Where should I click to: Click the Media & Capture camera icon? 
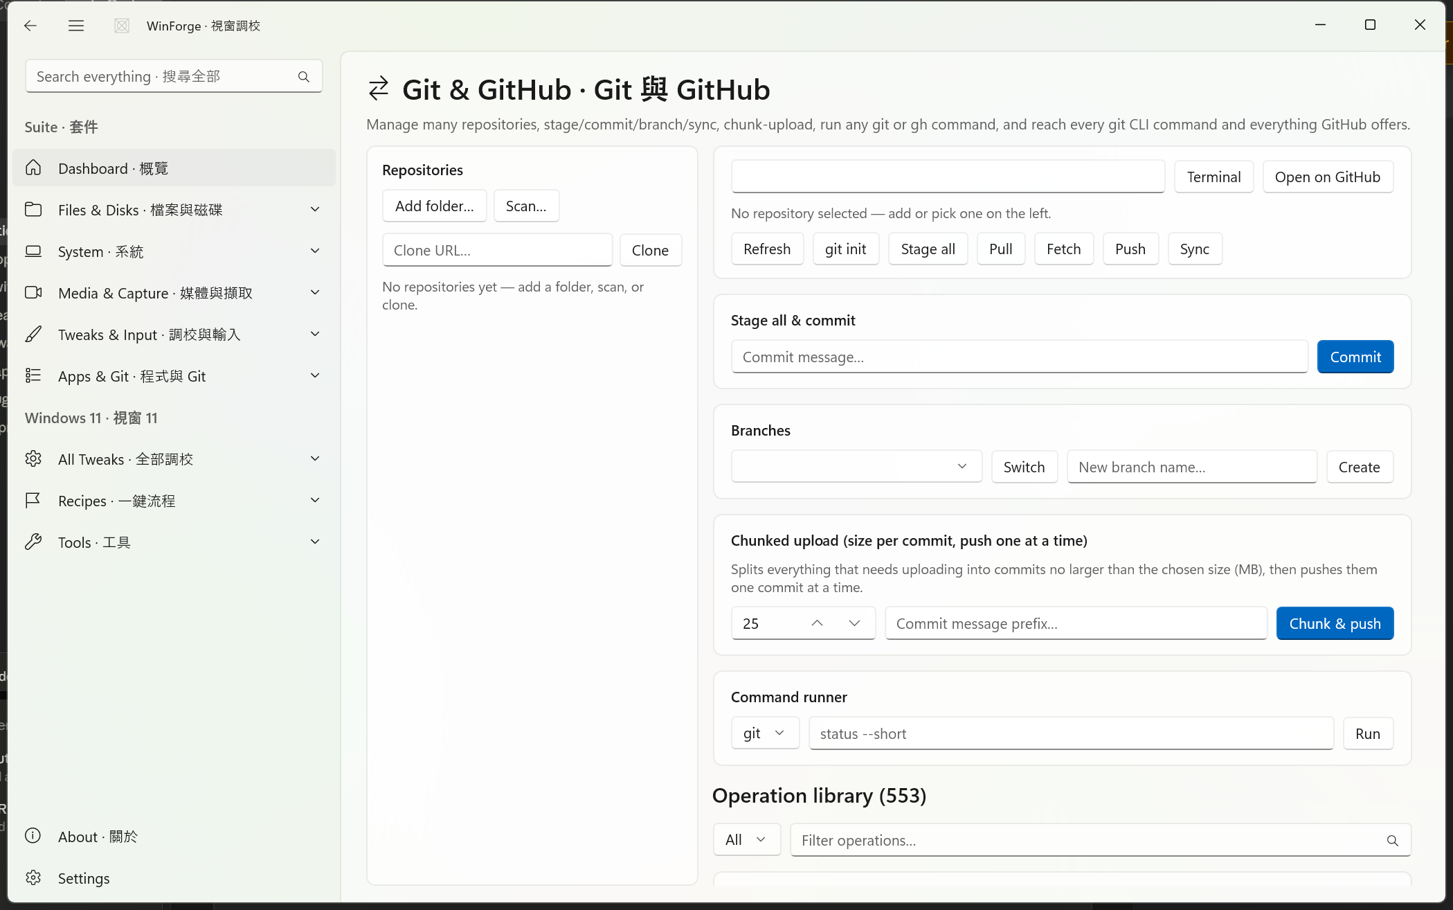click(33, 293)
